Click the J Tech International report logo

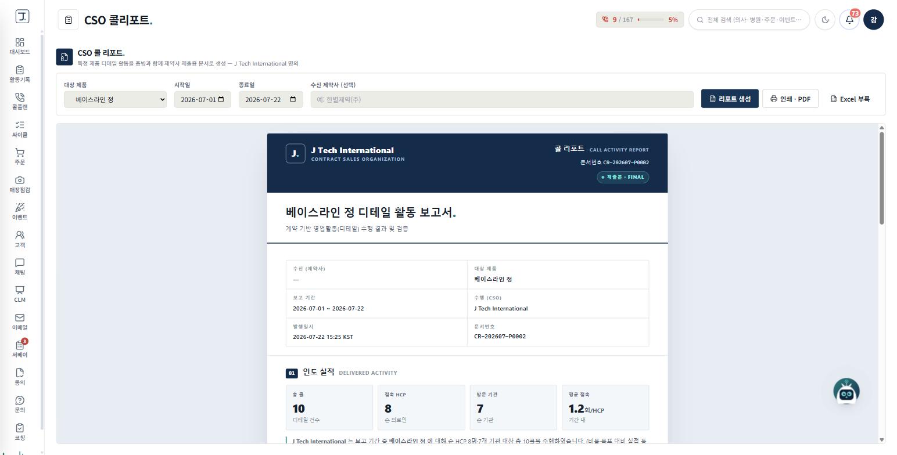click(x=295, y=154)
